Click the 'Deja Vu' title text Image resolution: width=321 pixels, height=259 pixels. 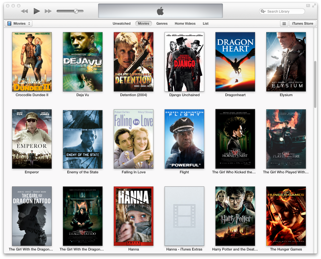tap(83, 95)
